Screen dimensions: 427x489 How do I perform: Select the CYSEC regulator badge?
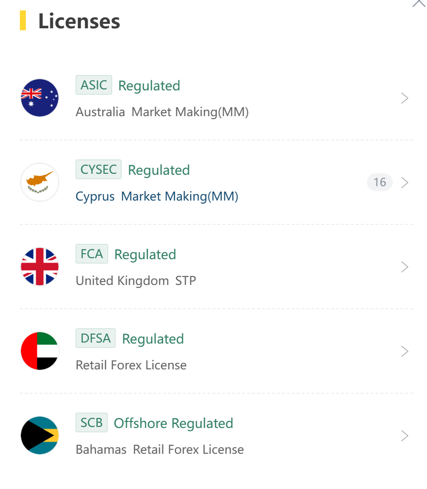(99, 169)
